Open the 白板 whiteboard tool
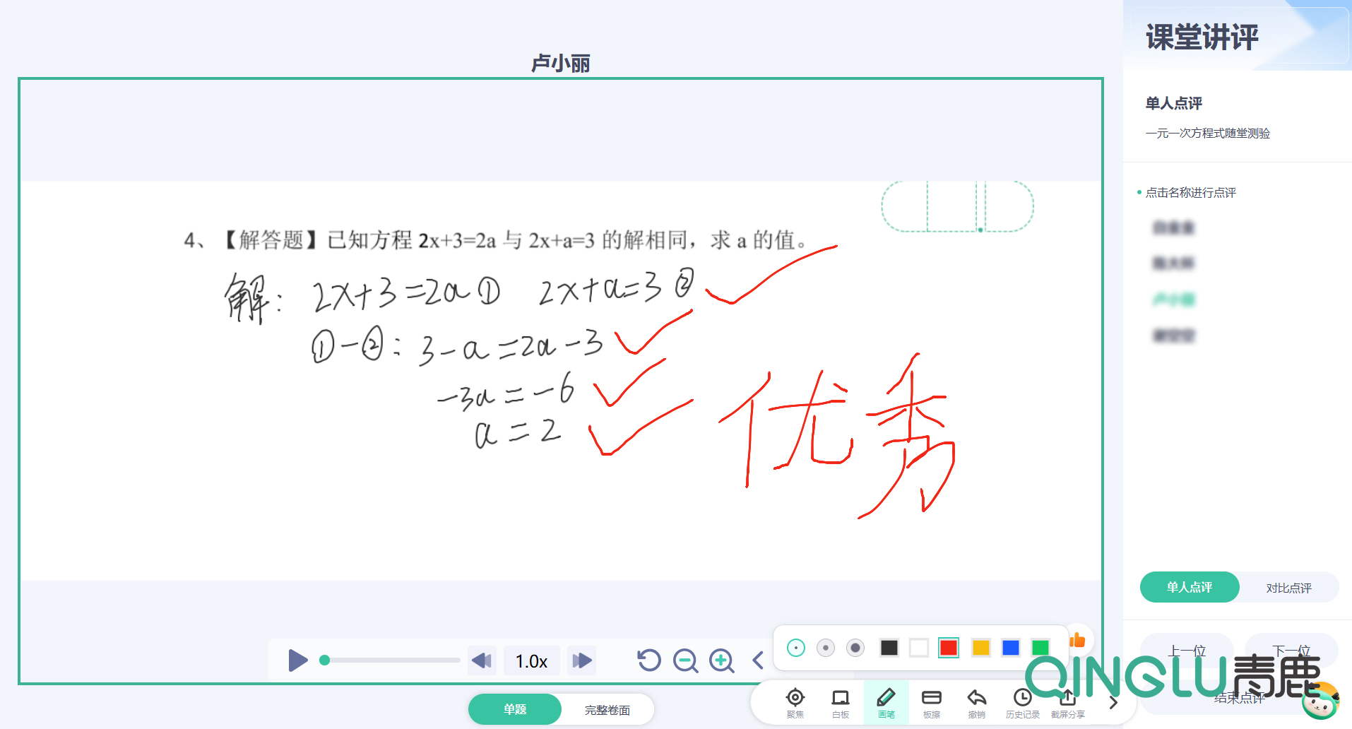 click(x=840, y=701)
